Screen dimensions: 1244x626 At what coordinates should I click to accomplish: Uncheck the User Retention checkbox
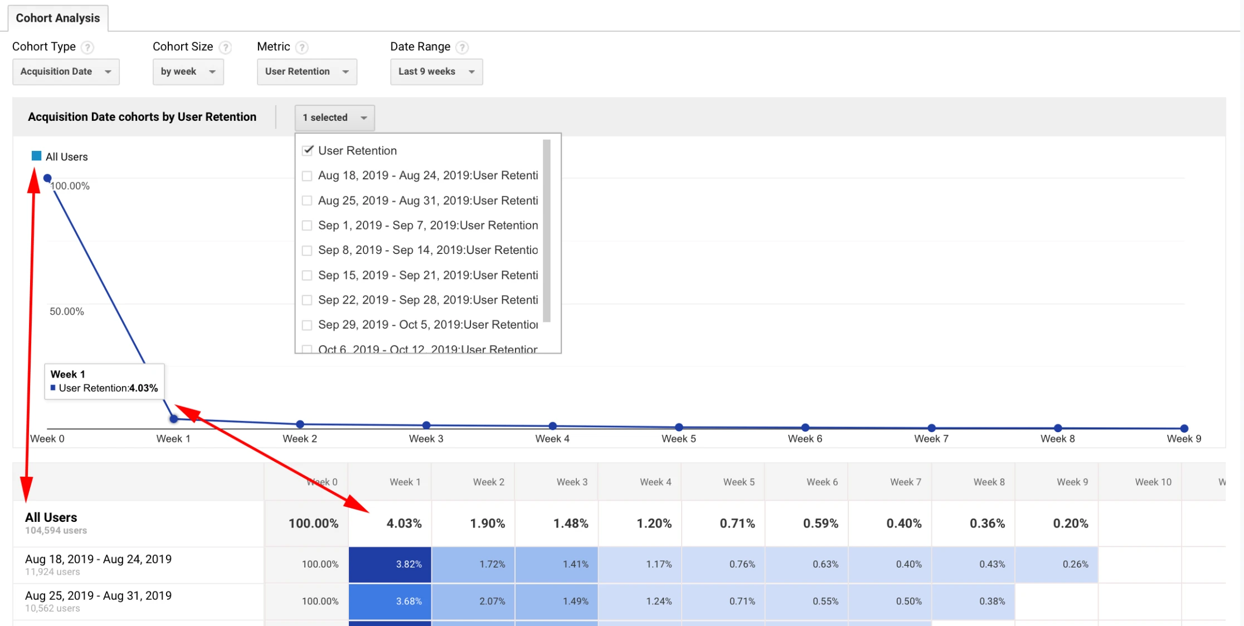[x=308, y=150]
